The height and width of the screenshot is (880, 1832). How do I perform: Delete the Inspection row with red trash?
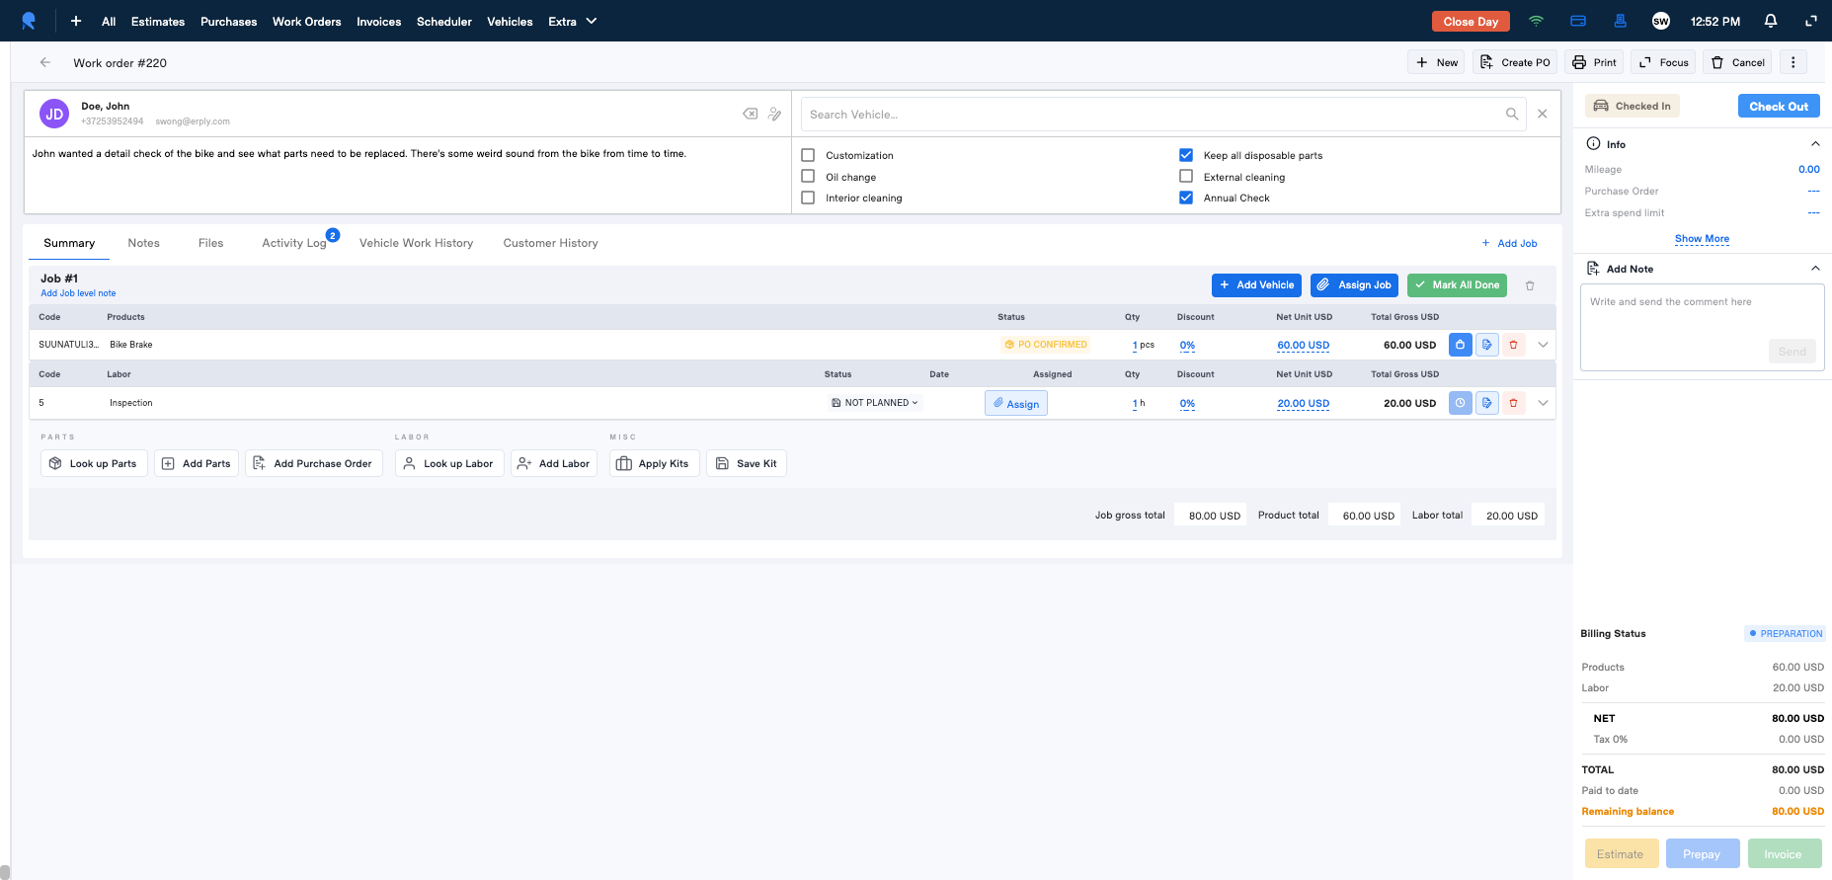pyautogui.click(x=1513, y=403)
